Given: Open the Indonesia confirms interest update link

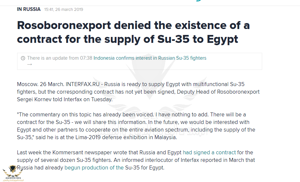Looking at the screenshot, I should 150,58.
